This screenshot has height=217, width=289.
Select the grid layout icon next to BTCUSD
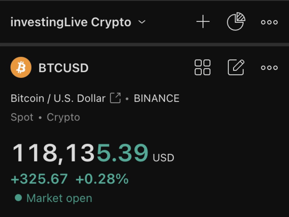tap(203, 67)
